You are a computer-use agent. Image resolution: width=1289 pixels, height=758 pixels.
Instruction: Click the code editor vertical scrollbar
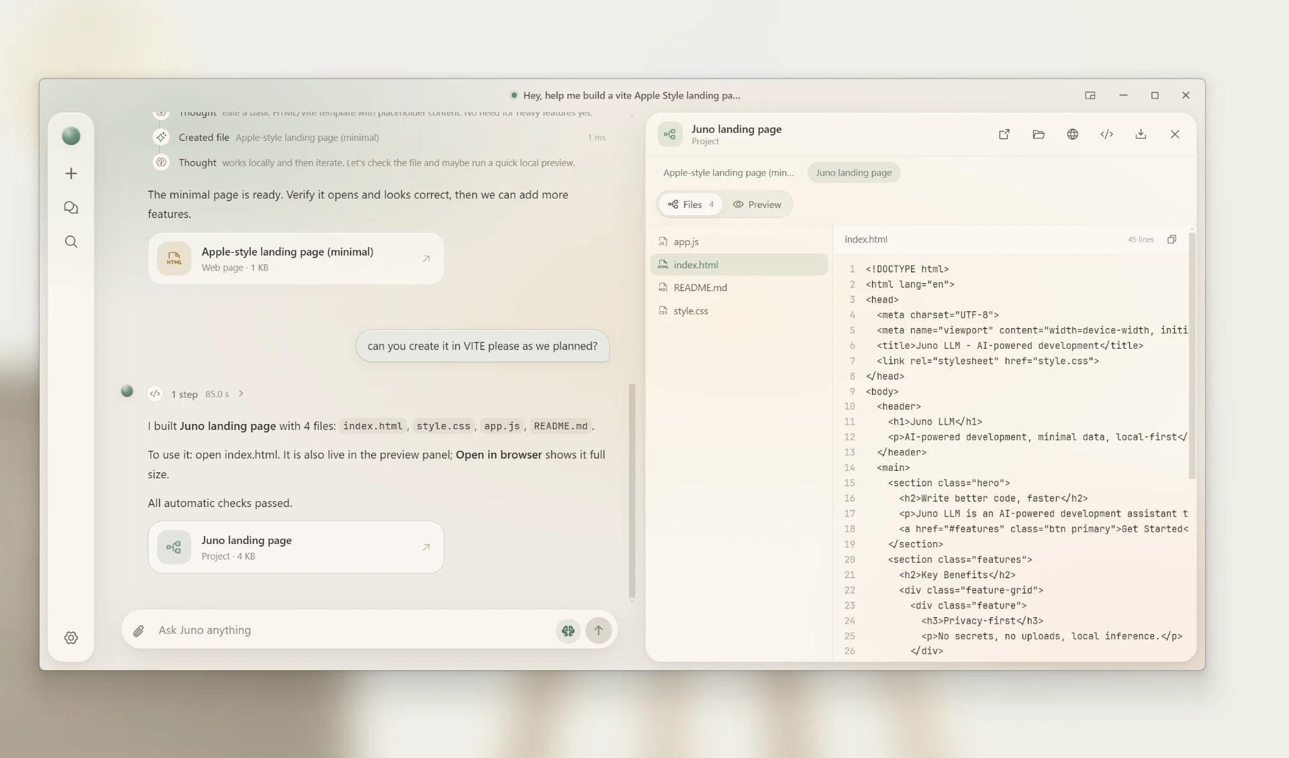click(x=1192, y=356)
